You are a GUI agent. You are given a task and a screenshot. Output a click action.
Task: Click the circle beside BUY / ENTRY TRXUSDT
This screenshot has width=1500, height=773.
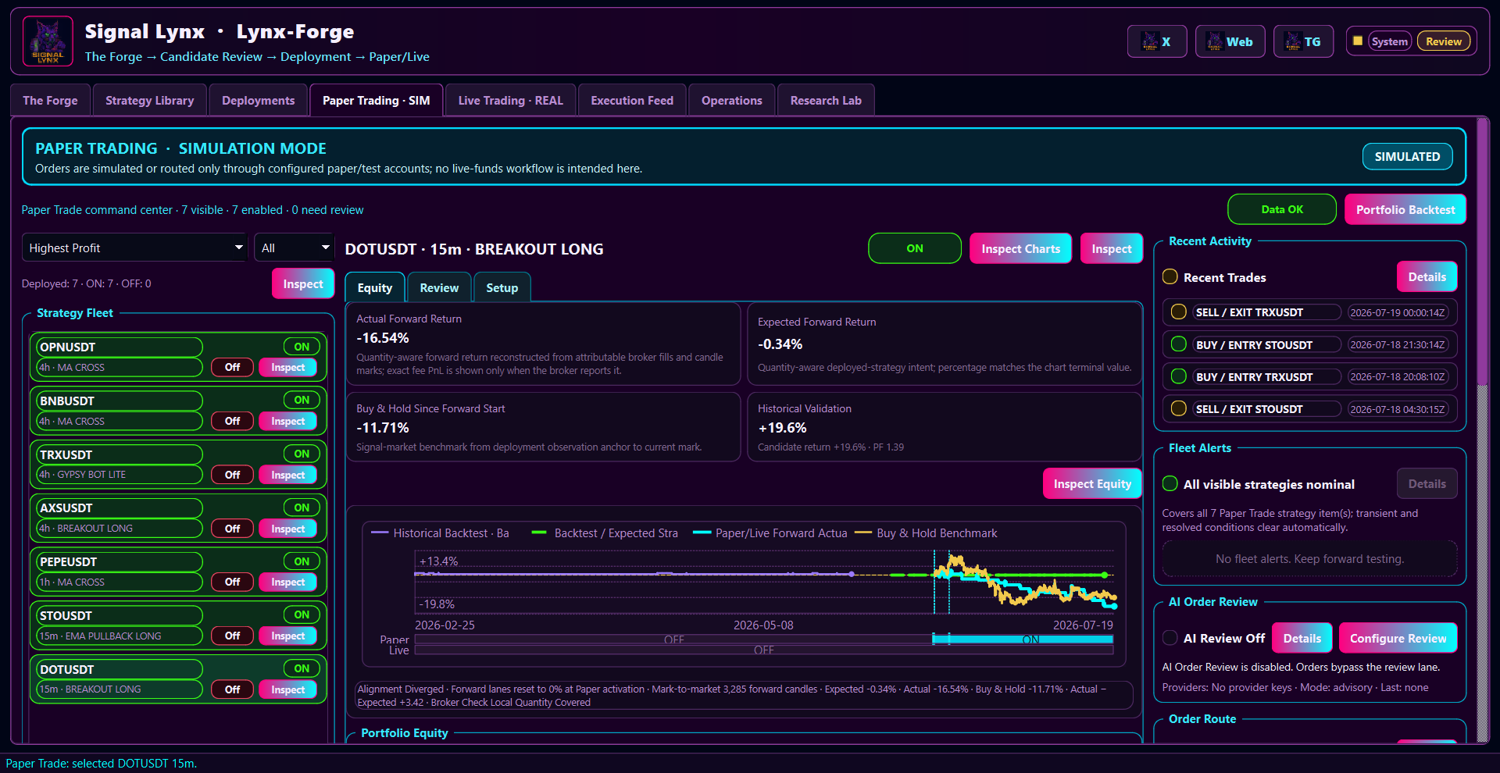tap(1179, 376)
